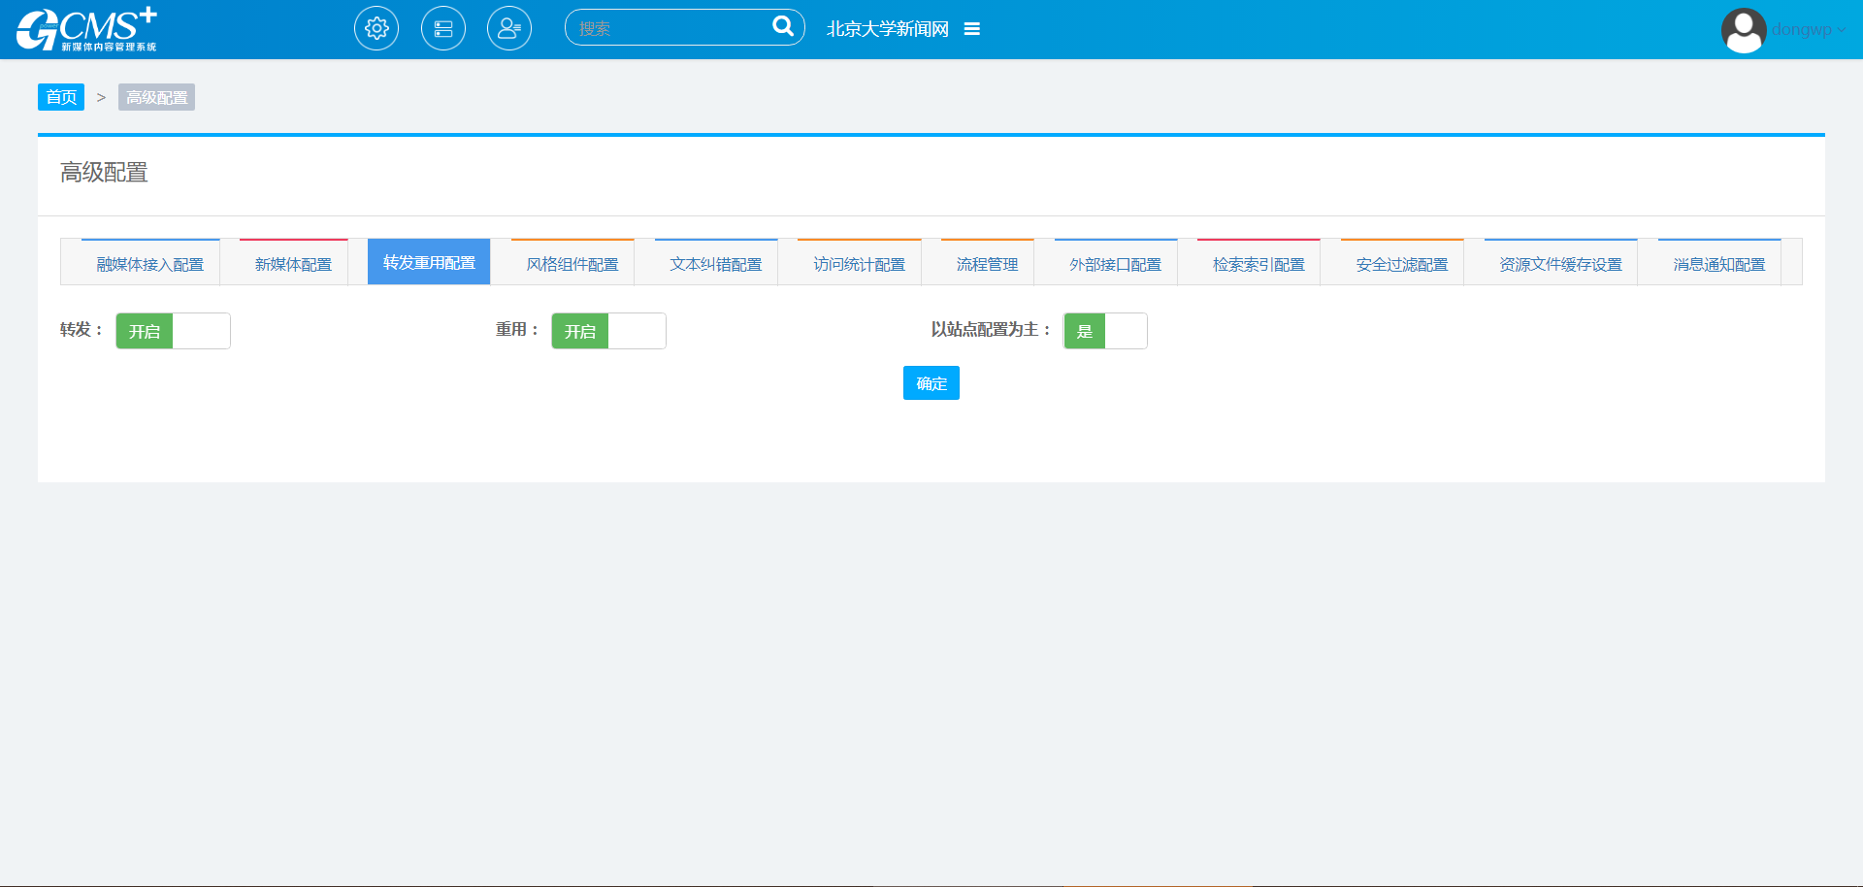This screenshot has height=887, width=1863.
Task: Toggle the 转发 switch
Action: tap(173, 331)
